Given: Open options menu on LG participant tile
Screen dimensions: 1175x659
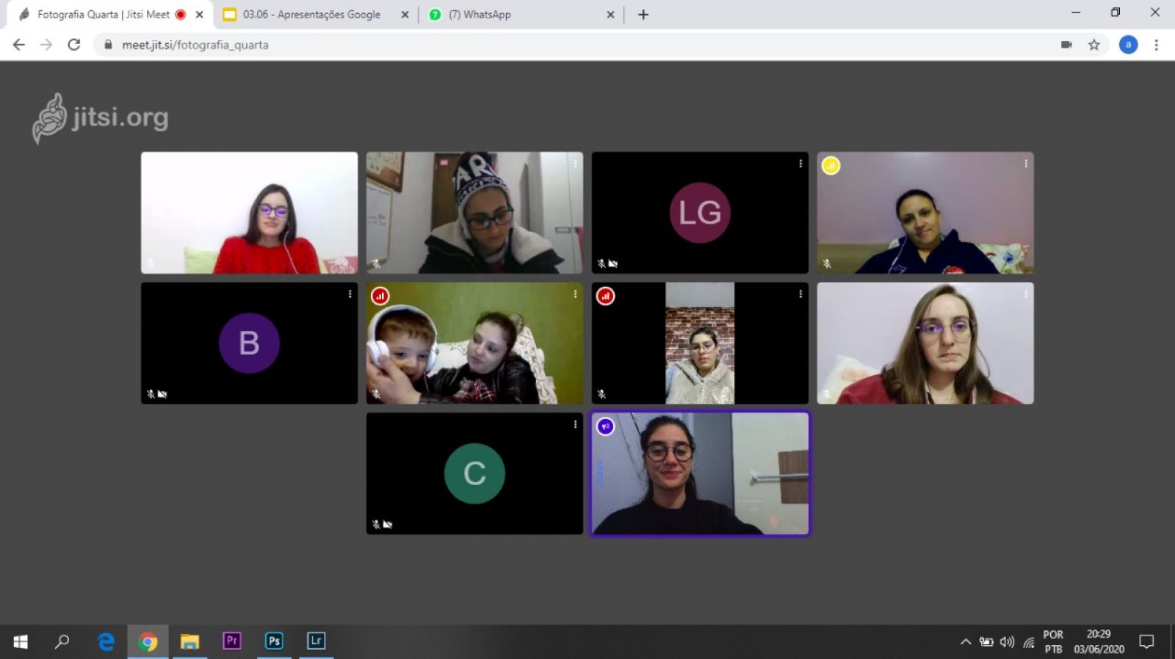Looking at the screenshot, I should point(800,164).
